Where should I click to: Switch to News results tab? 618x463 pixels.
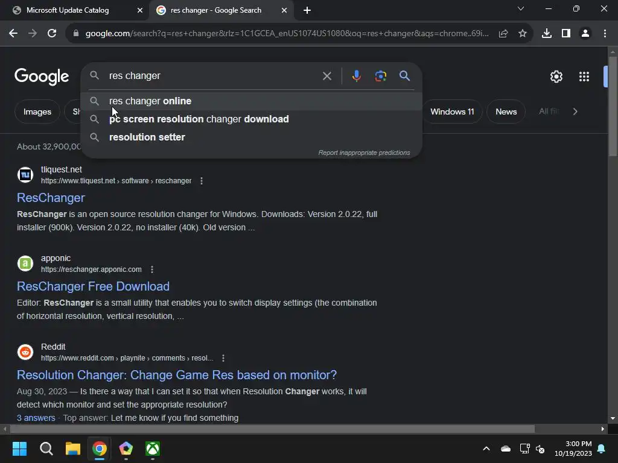pyautogui.click(x=506, y=112)
